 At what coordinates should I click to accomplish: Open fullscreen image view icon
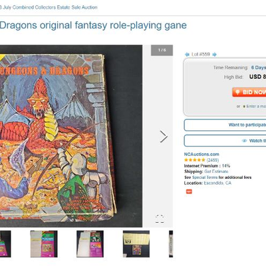tap(160, 219)
